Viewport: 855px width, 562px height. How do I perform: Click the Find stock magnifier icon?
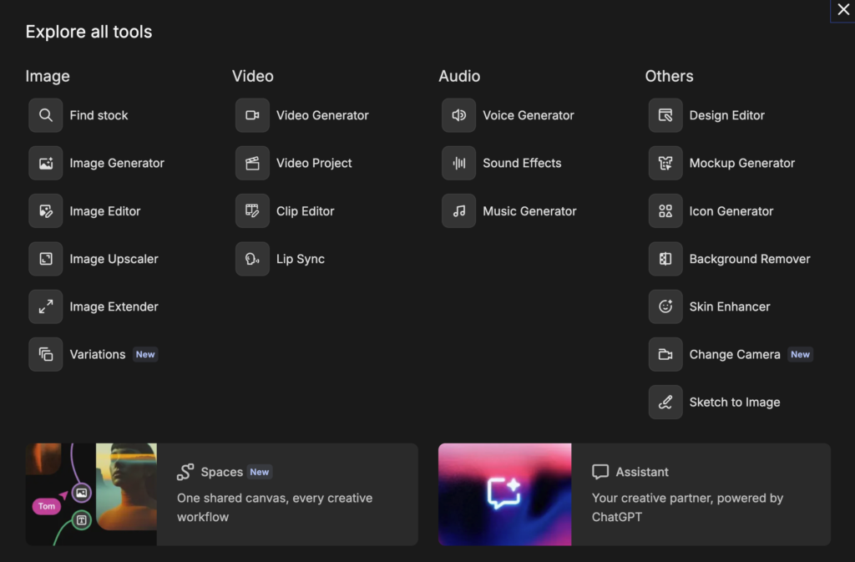(46, 115)
